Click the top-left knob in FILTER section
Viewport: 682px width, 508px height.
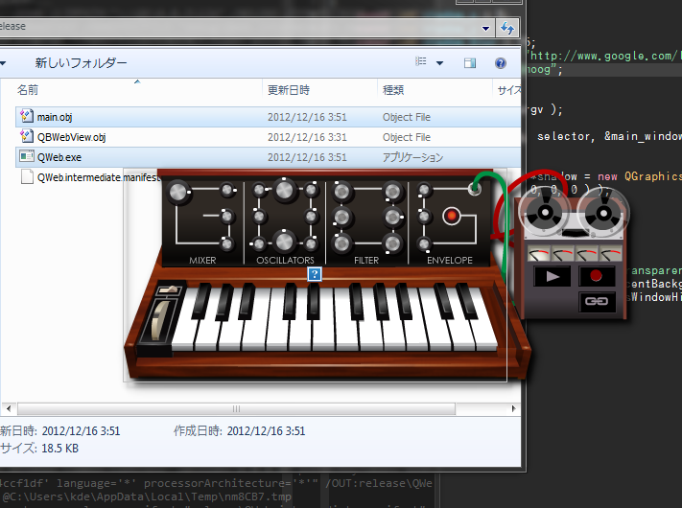tap(341, 192)
